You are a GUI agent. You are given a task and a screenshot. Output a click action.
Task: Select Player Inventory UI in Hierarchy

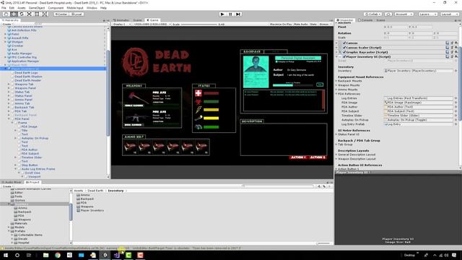(x=25, y=69)
